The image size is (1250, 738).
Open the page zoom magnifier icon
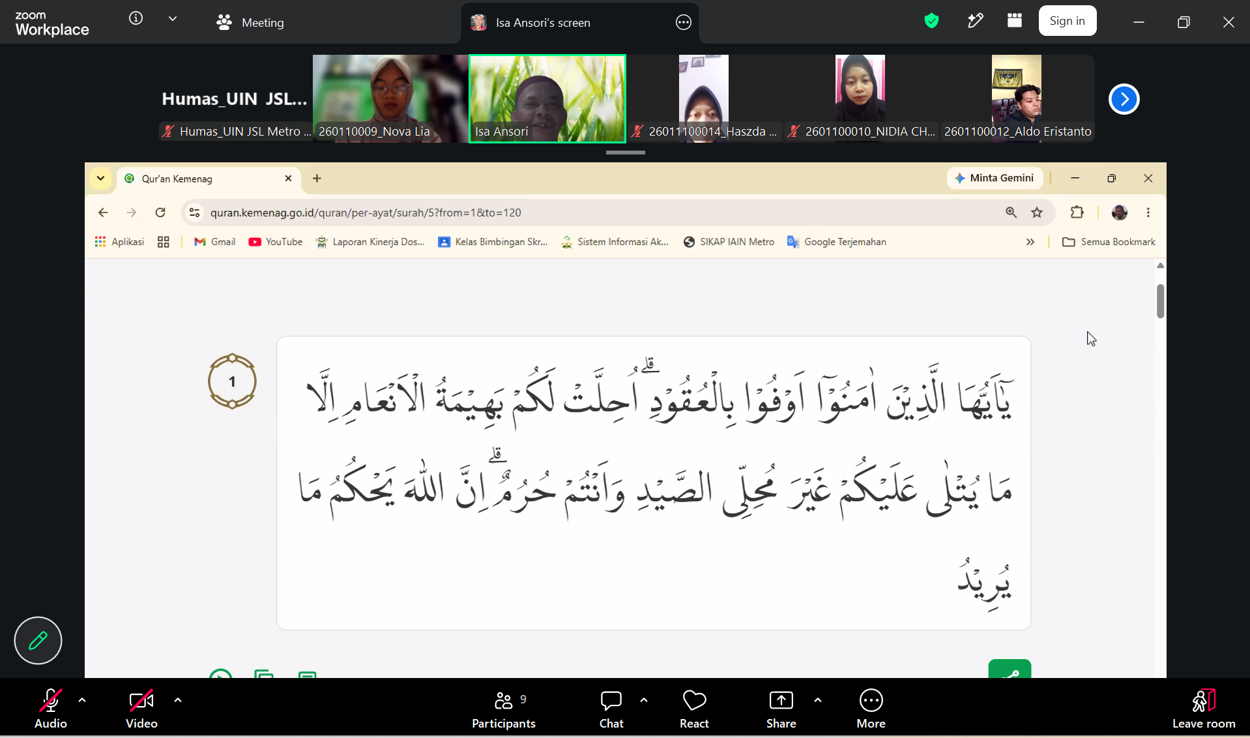(1011, 213)
